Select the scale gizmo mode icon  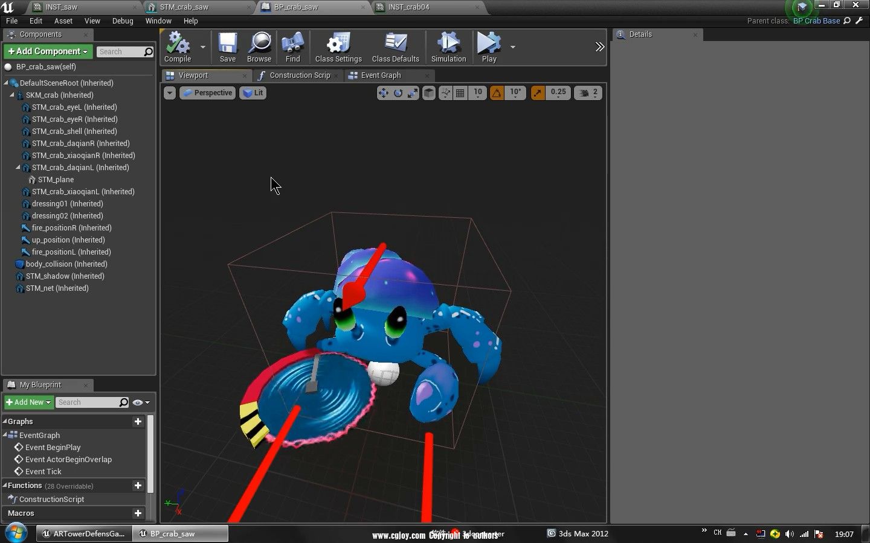tap(413, 93)
